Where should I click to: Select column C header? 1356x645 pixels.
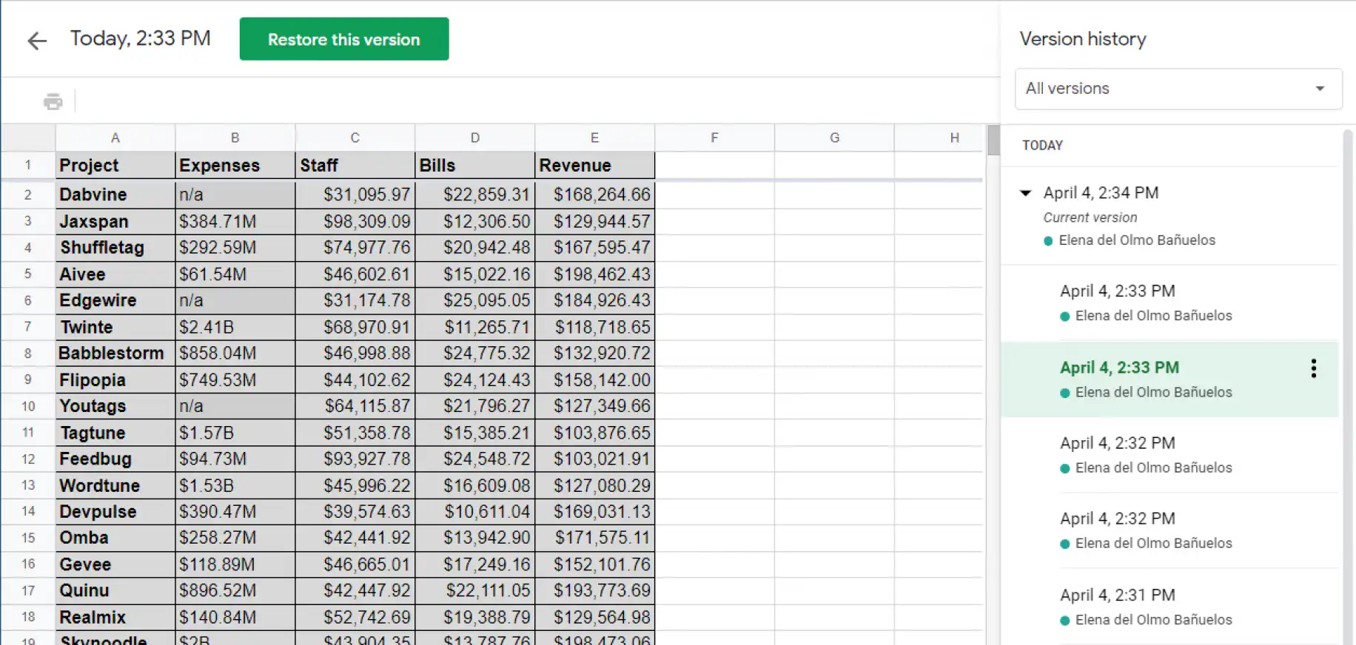point(355,138)
